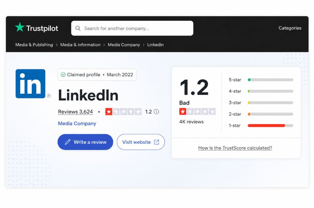This screenshot has height=208, width=314.
Task: Open the Reviews 3,624 link
Action: [75, 112]
